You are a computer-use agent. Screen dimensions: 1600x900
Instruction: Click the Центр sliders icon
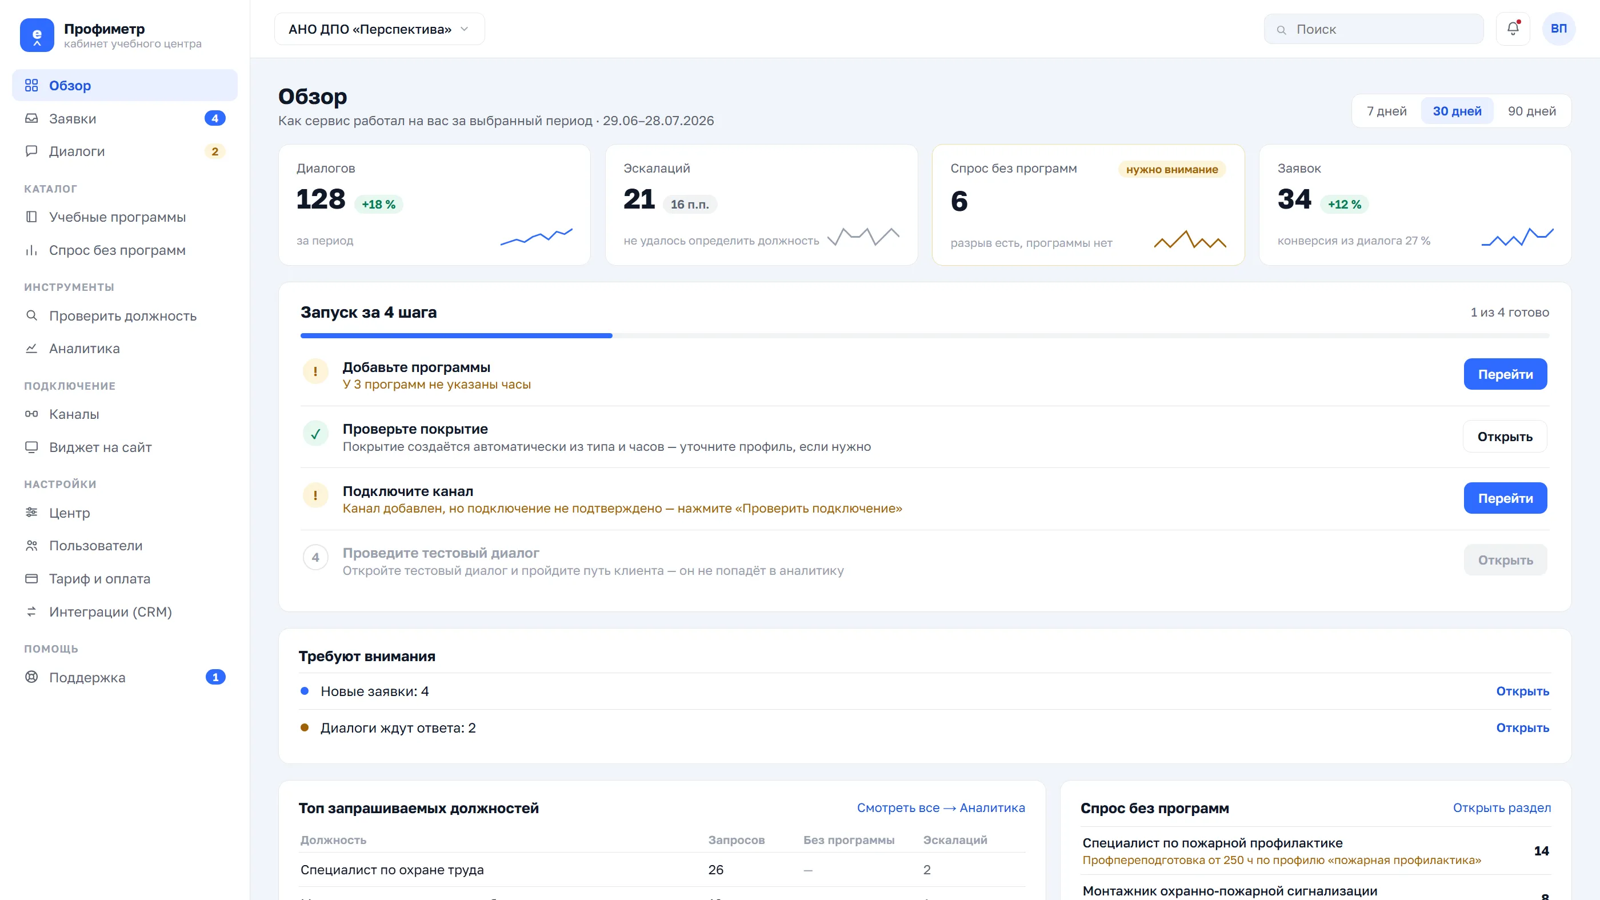tap(31, 513)
